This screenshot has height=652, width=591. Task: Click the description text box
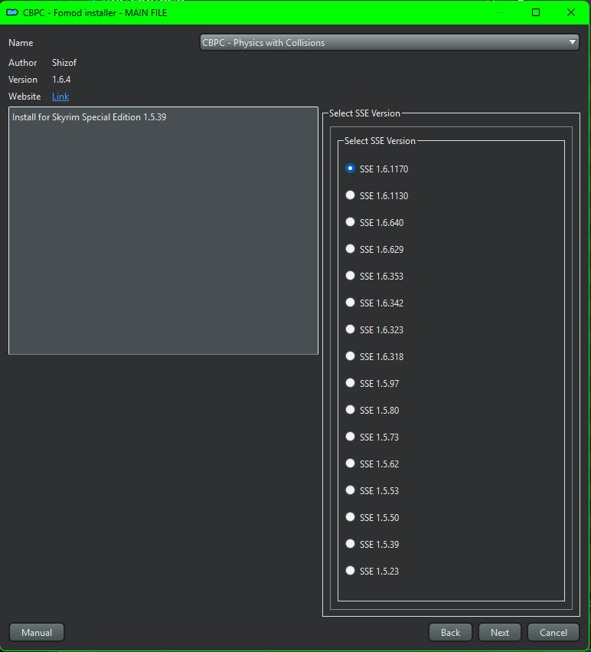pyautogui.click(x=163, y=231)
